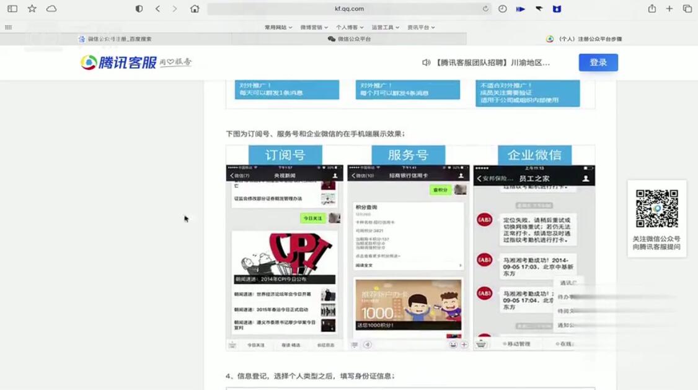Viewport: 698px width, 390px height.
Task: Go forward with the forward arrow
Action: coord(175,9)
